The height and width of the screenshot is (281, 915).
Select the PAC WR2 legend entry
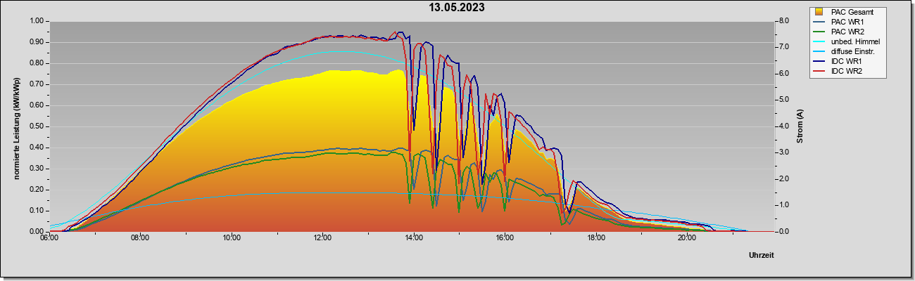pos(846,32)
